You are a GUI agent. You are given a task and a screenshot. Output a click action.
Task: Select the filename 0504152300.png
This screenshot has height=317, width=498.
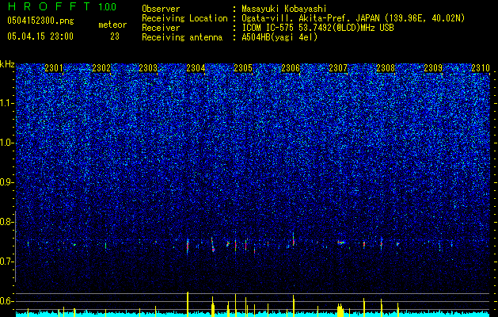pos(40,21)
